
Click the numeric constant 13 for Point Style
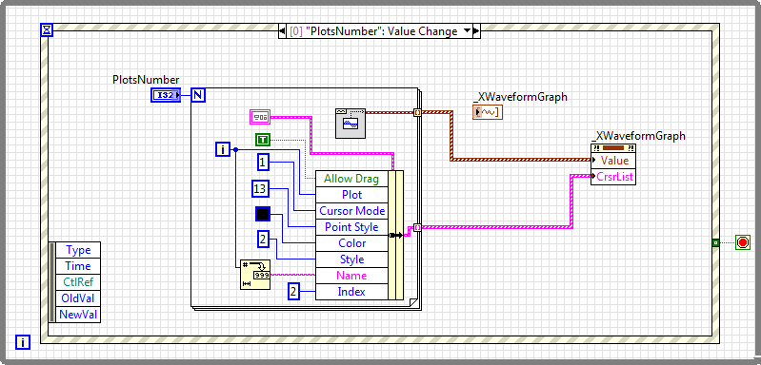click(260, 188)
